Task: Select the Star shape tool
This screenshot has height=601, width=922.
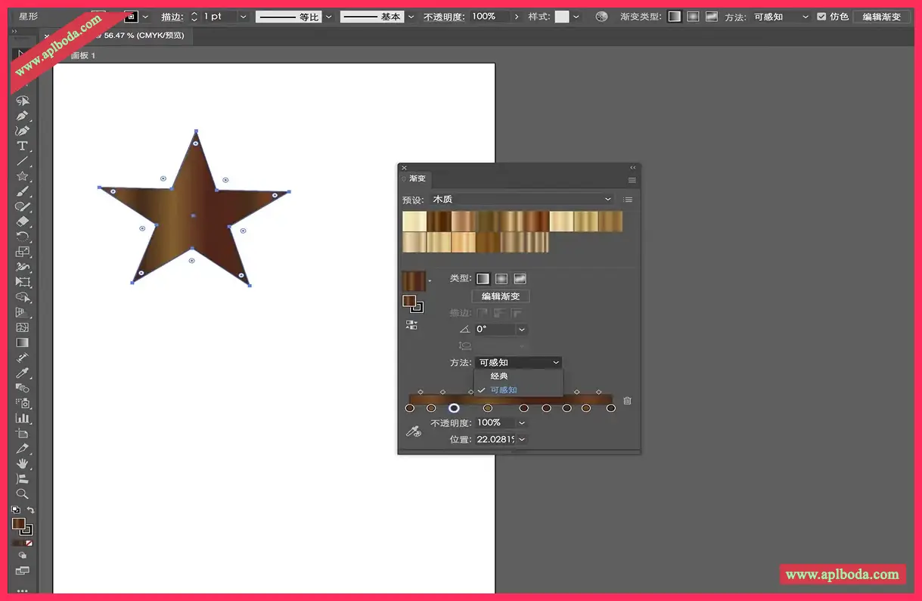Action: (x=23, y=176)
